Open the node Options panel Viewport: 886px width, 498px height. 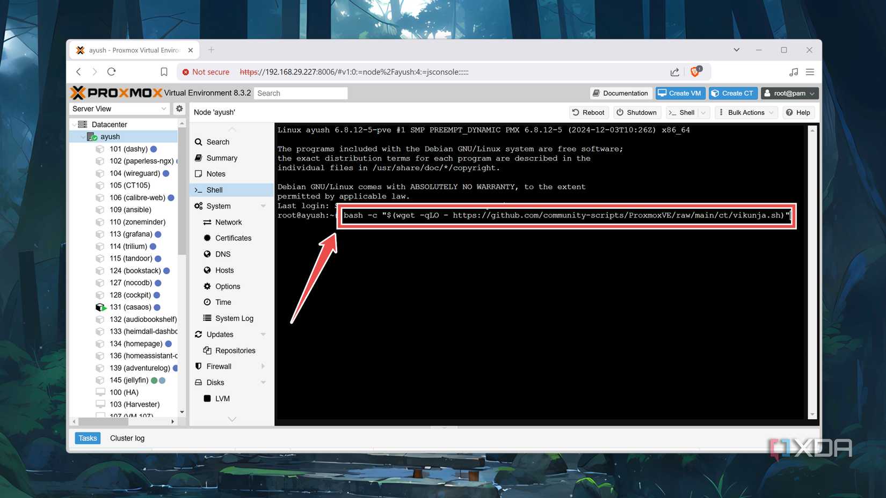tap(227, 286)
